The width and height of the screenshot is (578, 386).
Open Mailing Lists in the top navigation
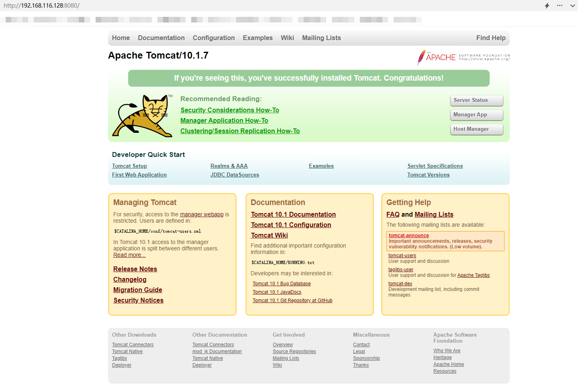[x=321, y=38]
